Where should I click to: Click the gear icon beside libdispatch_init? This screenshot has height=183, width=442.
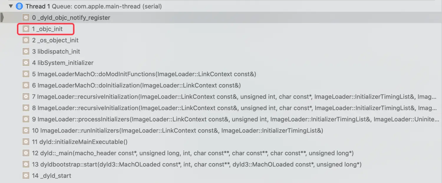click(26, 51)
